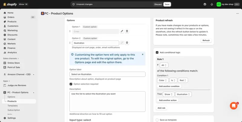
Task: Open the chat support bubble
Action: click(234, 106)
